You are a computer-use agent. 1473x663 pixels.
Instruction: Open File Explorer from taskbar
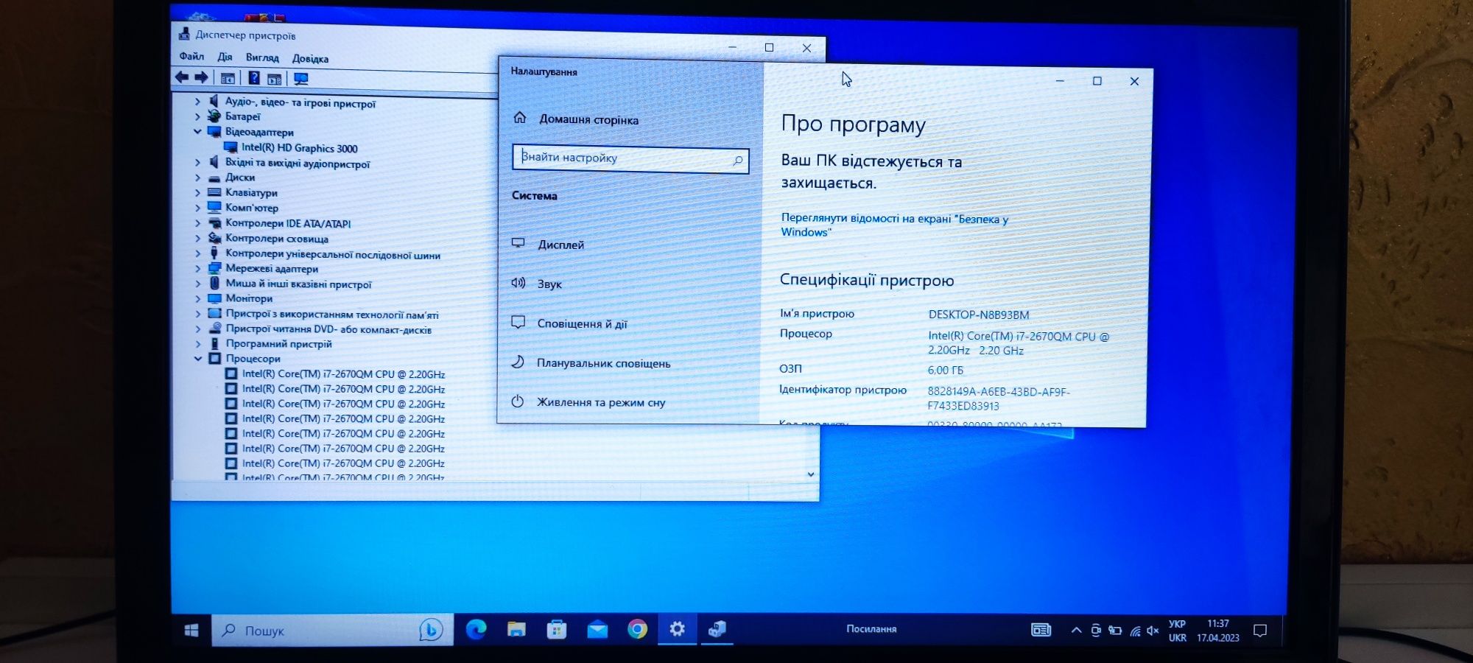point(516,629)
